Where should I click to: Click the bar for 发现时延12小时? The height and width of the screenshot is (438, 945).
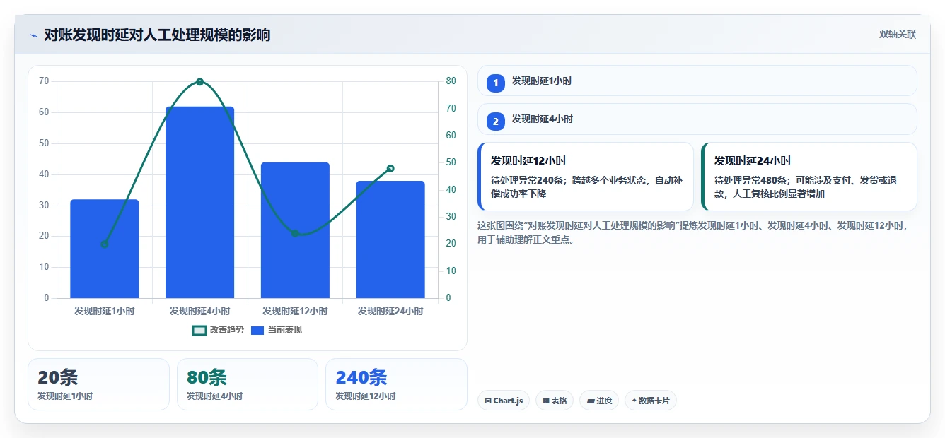pos(295,230)
